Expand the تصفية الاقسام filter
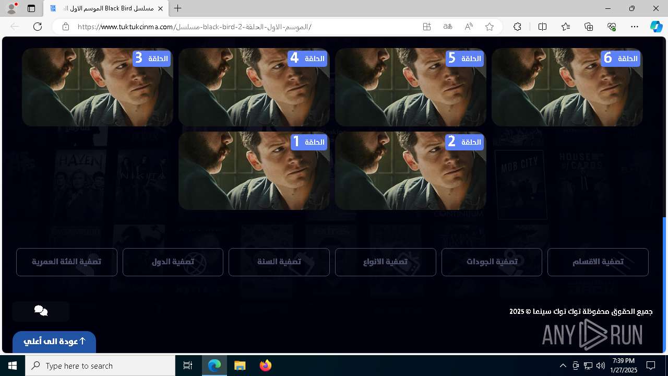Screen dimensions: 668x376 598,262
